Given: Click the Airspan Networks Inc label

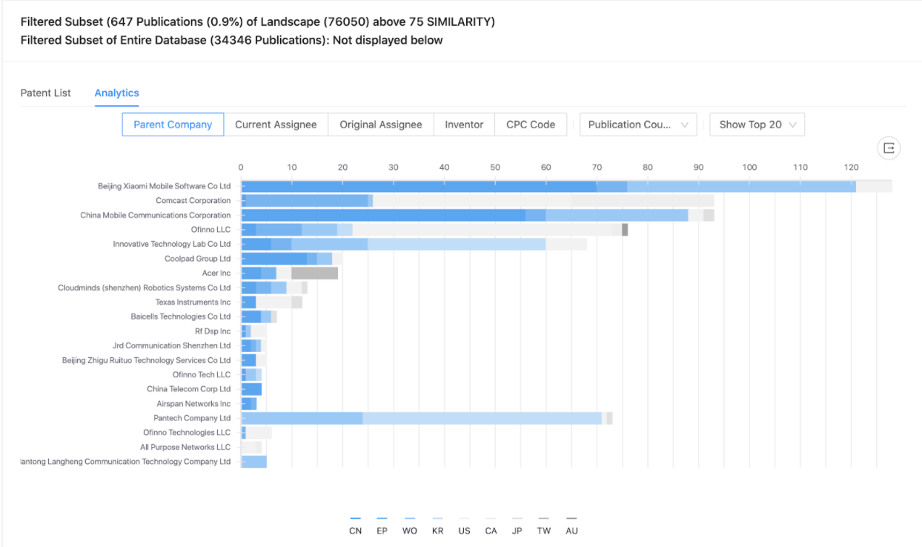Looking at the screenshot, I should pos(193,404).
